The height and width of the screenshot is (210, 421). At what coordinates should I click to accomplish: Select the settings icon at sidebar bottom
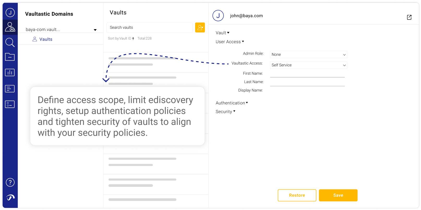[x=10, y=104]
